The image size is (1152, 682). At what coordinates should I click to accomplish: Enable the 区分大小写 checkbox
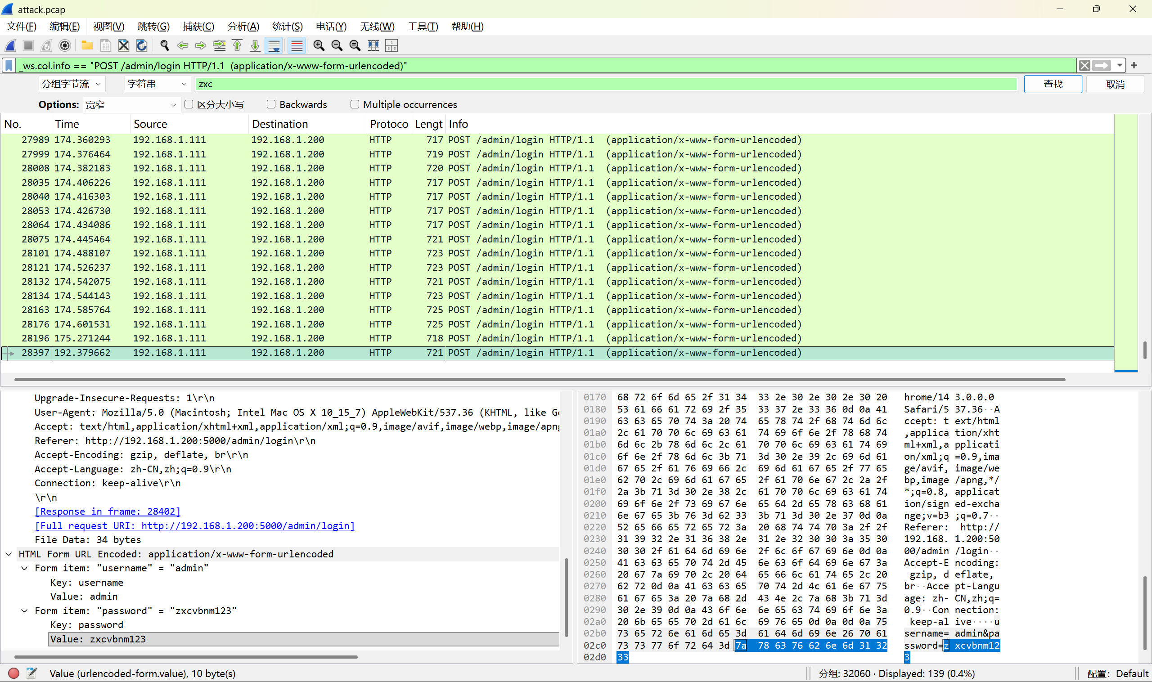click(x=189, y=104)
